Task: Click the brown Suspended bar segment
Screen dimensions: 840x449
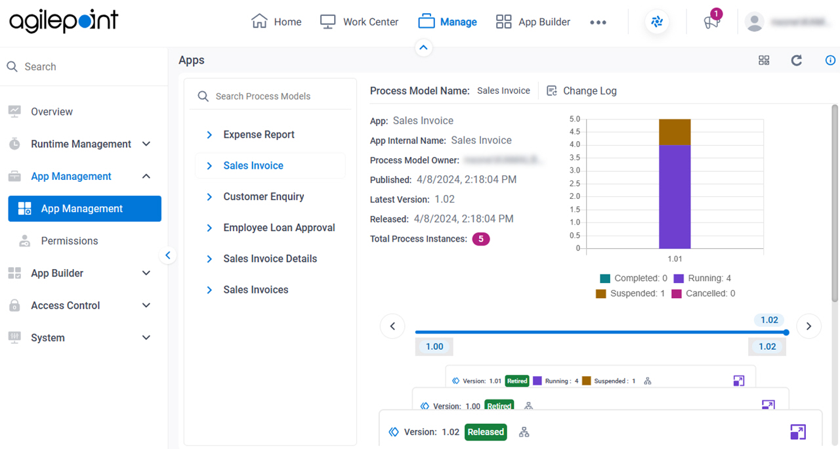Action: pyautogui.click(x=675, y=132)
